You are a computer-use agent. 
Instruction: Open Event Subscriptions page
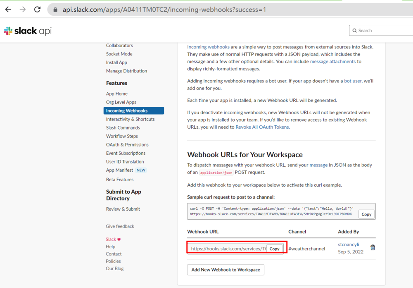click(126, 153)
